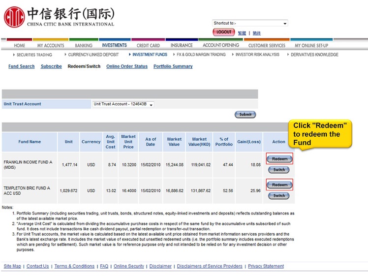Click TEMPLETON BRIC FUND A ACC USD name

(x=27, y=191)
